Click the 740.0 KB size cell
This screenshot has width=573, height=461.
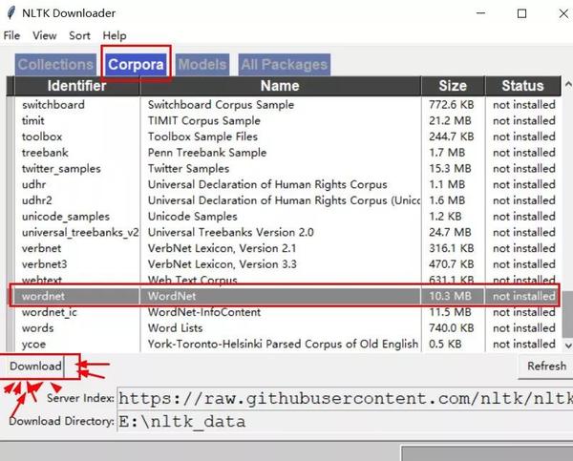452,328
